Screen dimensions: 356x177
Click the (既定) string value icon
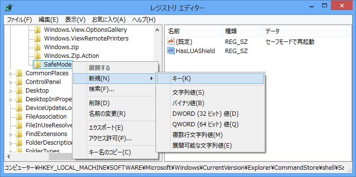(171, 42)
